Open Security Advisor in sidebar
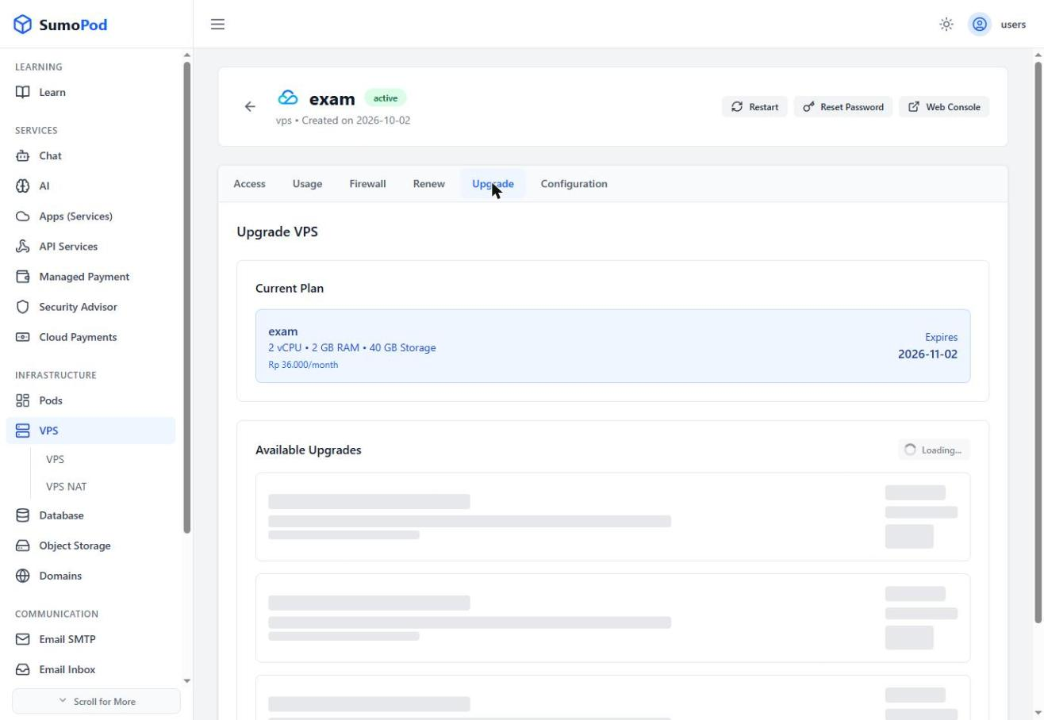This screenshot has width=1044, height=720. tap(90, 307)
